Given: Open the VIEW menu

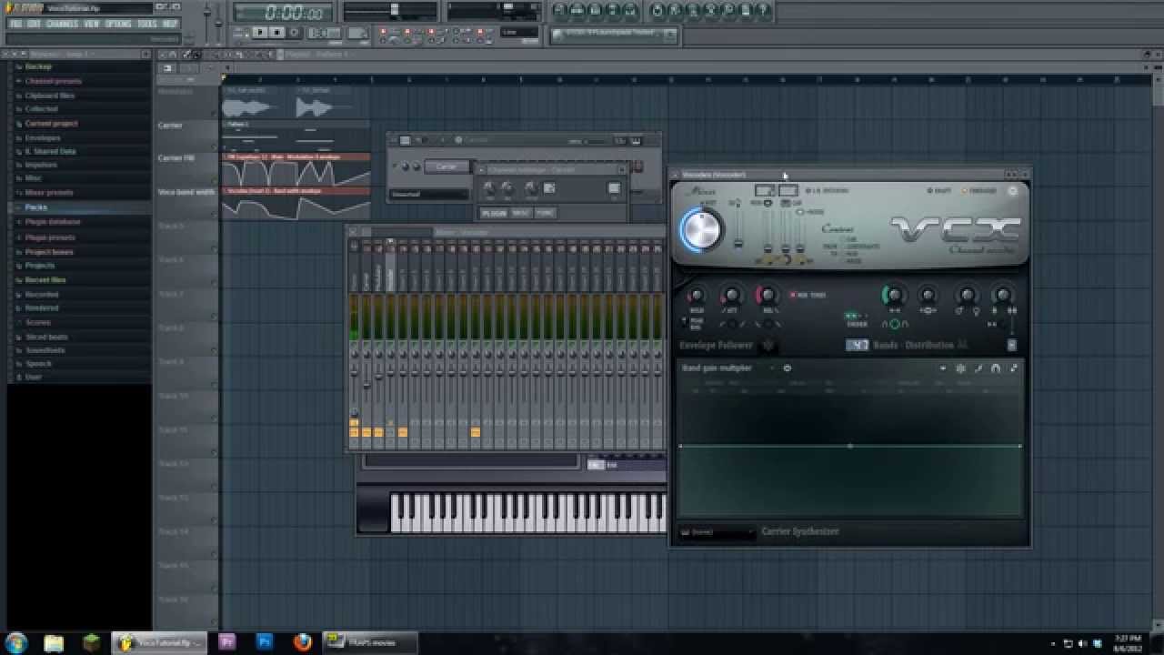Looking at the screenshot, I should point(92,24).
